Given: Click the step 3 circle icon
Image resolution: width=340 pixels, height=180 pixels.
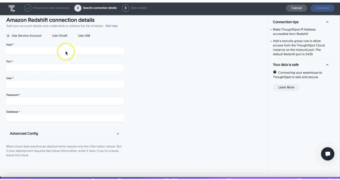Looking at the screenshot, I should (x=126, y=8).
